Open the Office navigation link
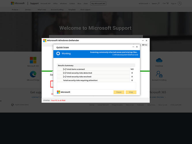The height and width of the screenshot is (144, 192). pos(55,3)
